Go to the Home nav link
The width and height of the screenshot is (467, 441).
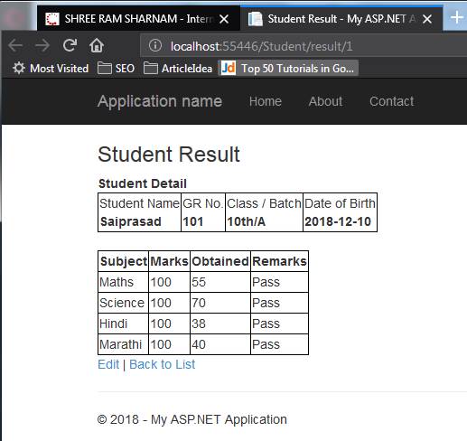[266, 101]
